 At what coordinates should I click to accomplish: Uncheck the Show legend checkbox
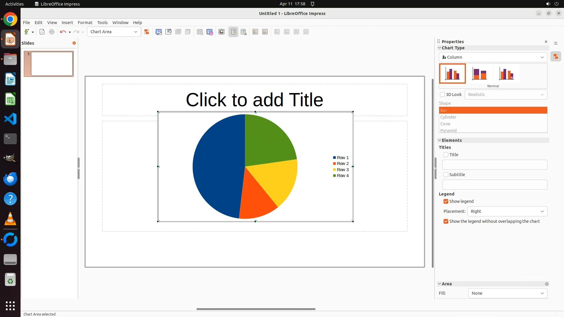446,201
